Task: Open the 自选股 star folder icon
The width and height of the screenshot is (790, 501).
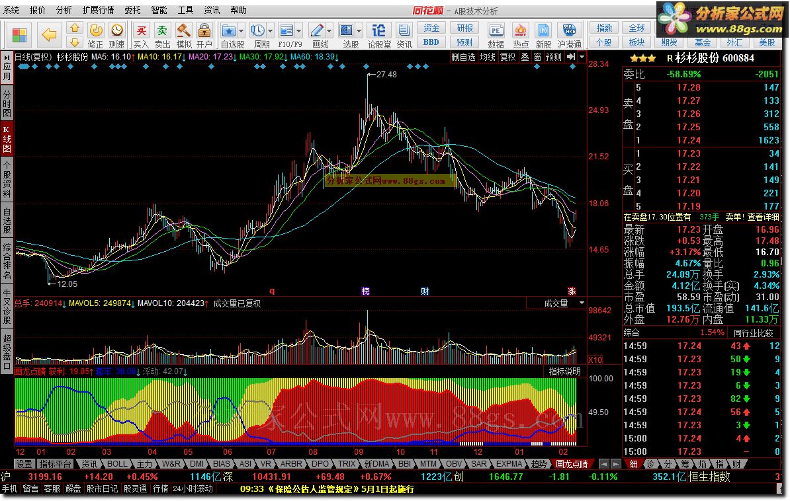Action: (229, 30)
